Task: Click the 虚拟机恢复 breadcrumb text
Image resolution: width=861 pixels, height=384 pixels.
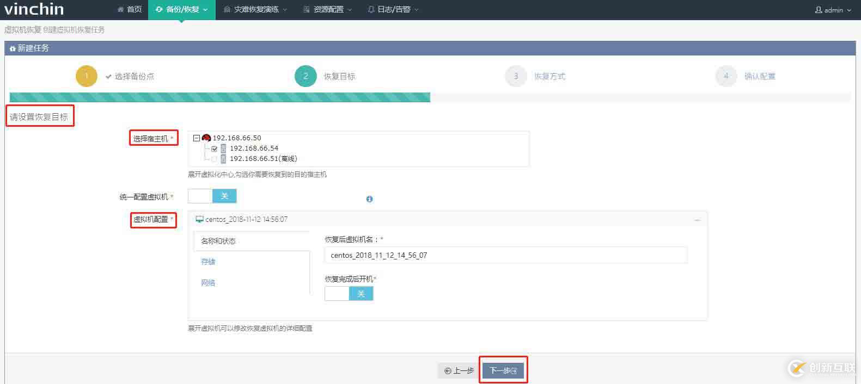Action: [22, 29]
